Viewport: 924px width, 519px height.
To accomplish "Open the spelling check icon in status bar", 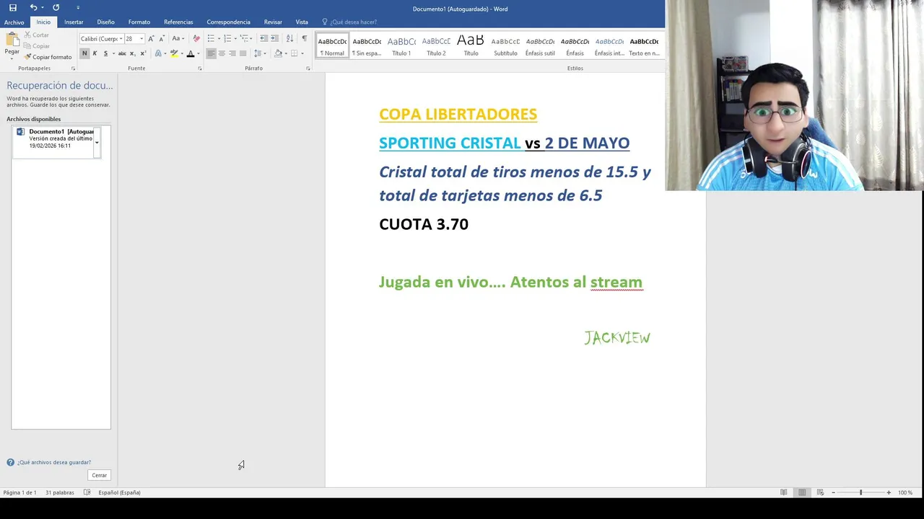I will (x=87, y=492).
